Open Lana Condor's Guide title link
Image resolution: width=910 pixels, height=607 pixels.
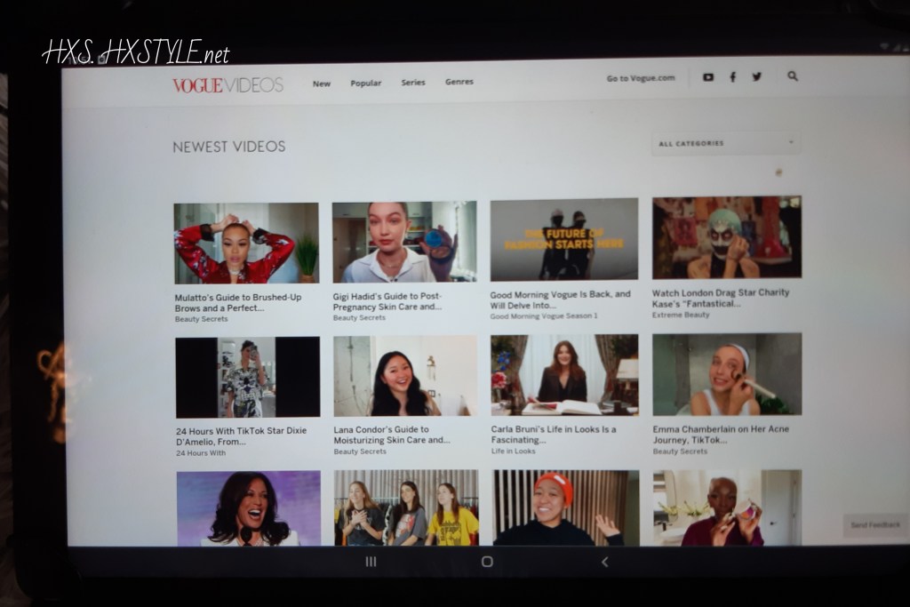coord(392,435)
